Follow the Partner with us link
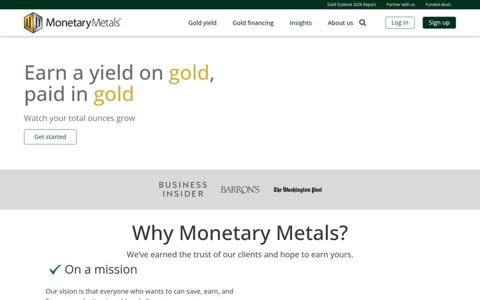The height and width of the screenshot is (300, 480). [401, 5]
